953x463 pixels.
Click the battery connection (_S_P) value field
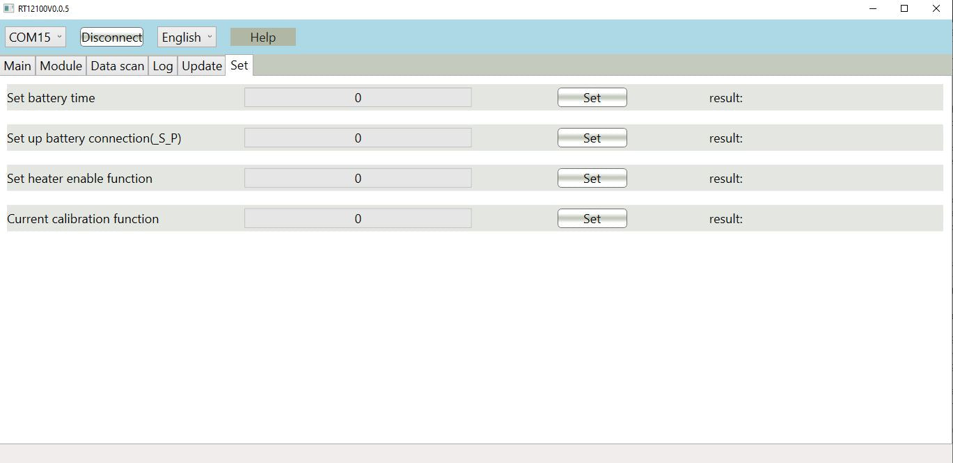(358, 138)
